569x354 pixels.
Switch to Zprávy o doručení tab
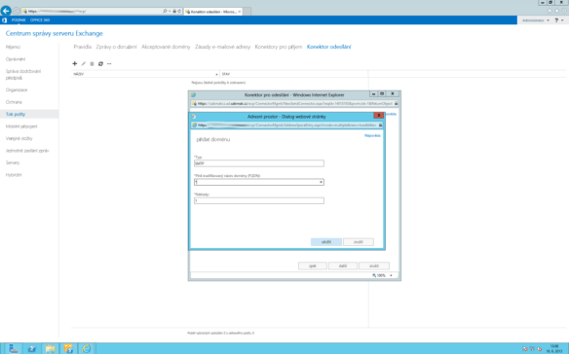coord(117,47)
